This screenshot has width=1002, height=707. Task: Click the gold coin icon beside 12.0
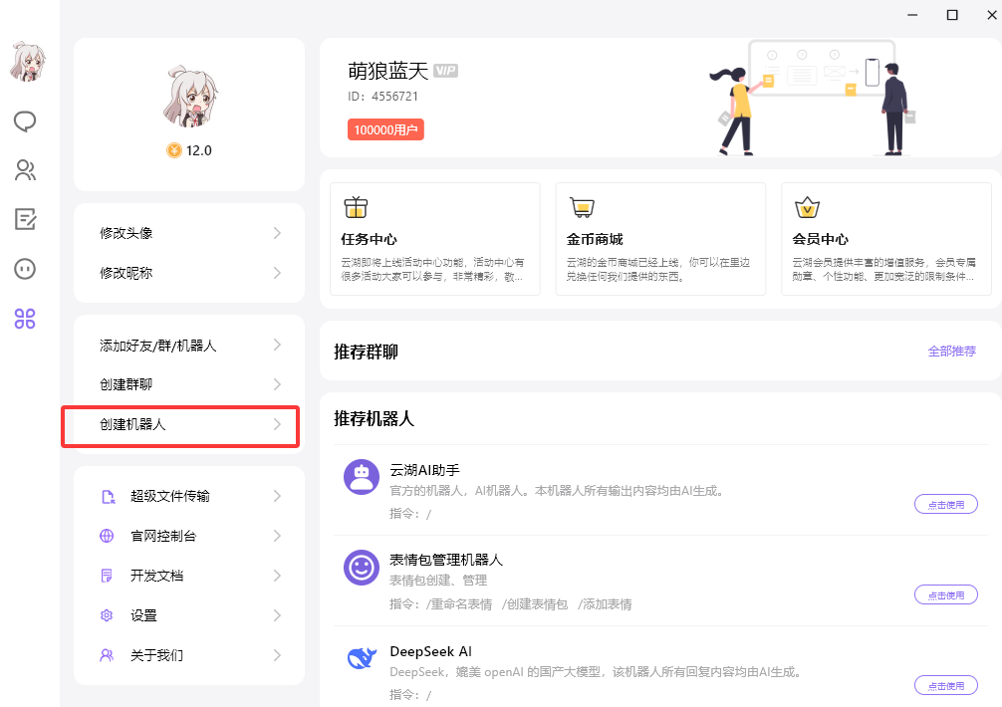[x=174, y=150]
